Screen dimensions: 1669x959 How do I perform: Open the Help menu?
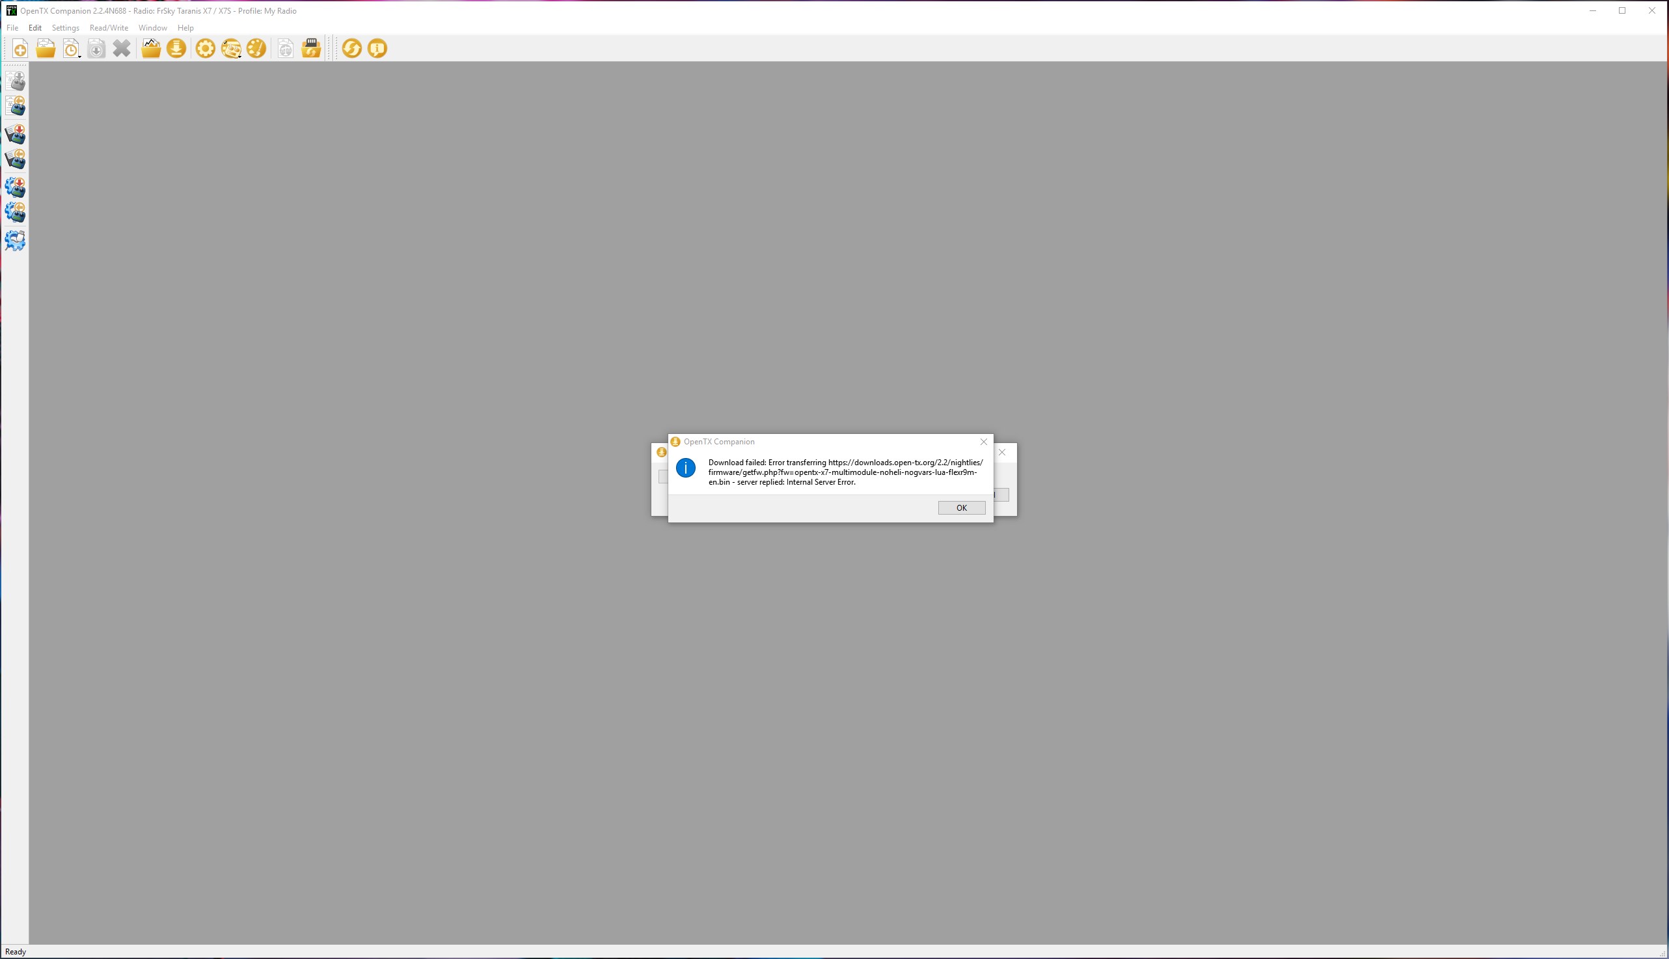(x=185, y=28)
